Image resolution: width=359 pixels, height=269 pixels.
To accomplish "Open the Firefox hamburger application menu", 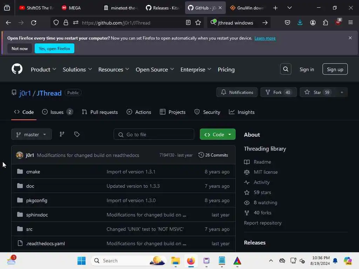I will pos(351,23).
